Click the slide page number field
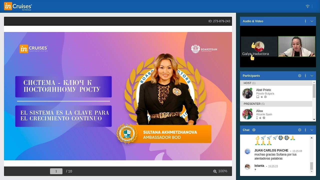The image size is (320, 180). [x=56, y=171]
